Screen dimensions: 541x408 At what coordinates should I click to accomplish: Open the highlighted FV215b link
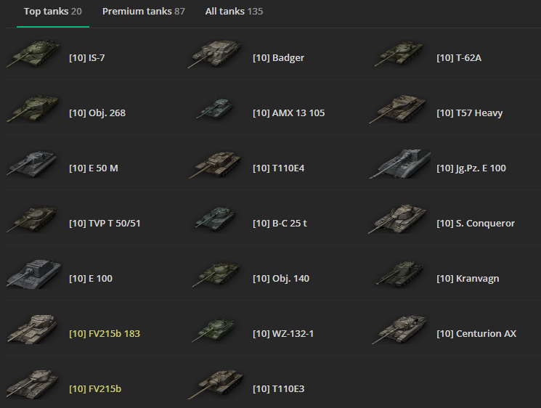point(95,388)
